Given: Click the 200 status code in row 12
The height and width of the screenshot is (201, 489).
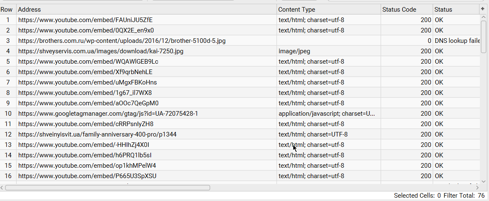Looking at the screenshot, I should (426, 134).
